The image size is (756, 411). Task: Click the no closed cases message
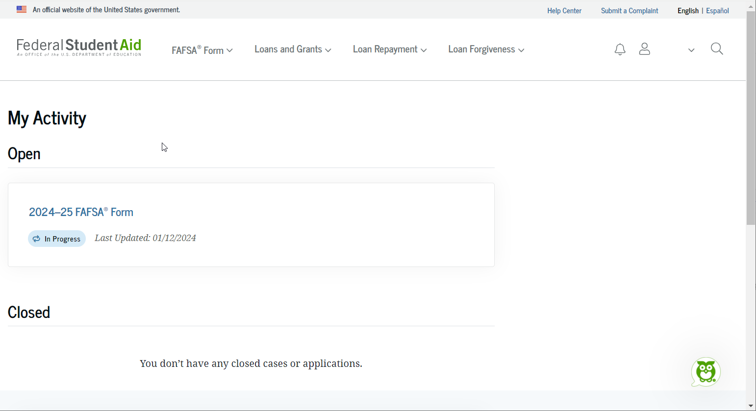click(251, 363)
